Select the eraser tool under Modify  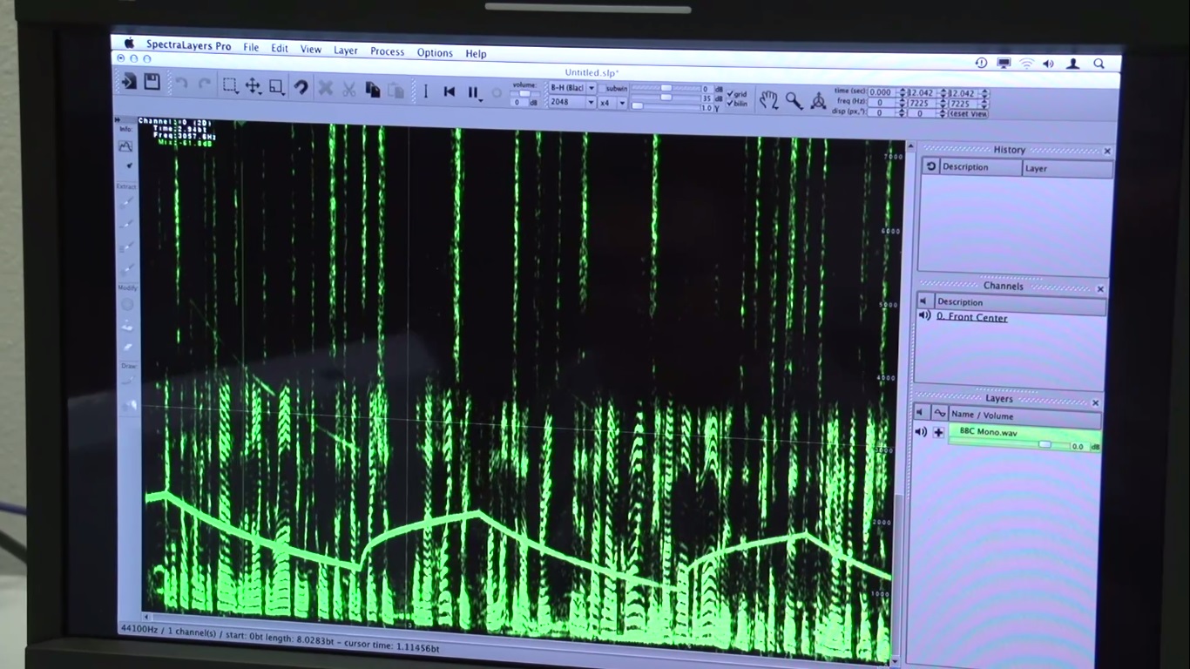point(127,348)
